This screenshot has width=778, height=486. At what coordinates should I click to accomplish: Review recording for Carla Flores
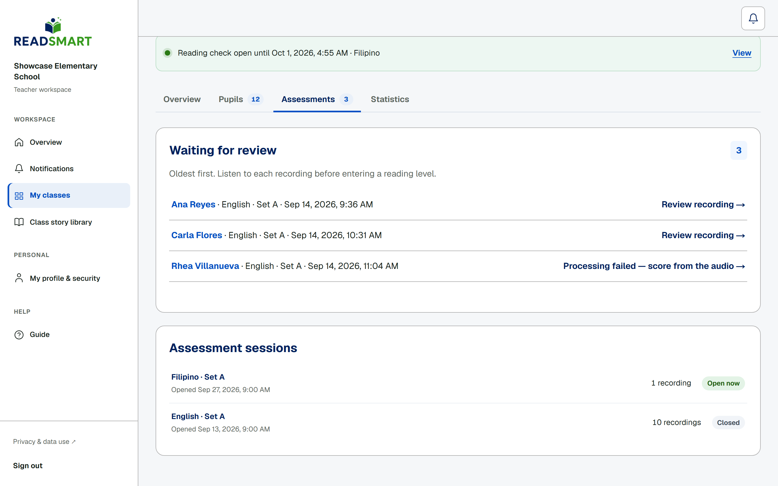[x=703, y=235]
